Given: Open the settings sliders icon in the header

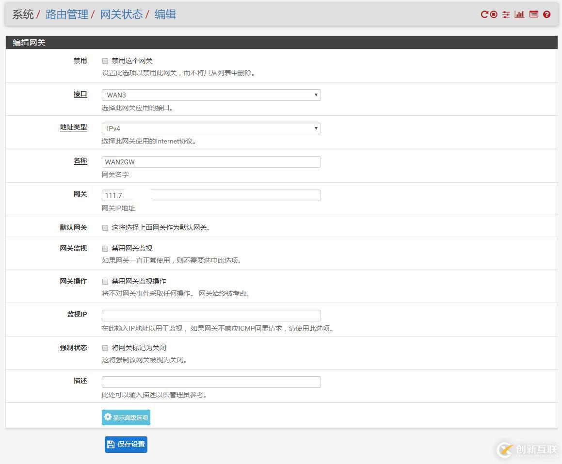Looking at the screenshot, I should (x=506, y=15).
